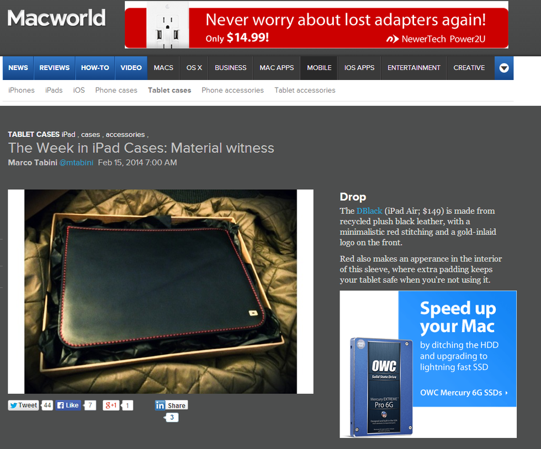This screenshot has height=449, width=541.
Task: Open the BUSINESS category
Action: click(231, 68)
